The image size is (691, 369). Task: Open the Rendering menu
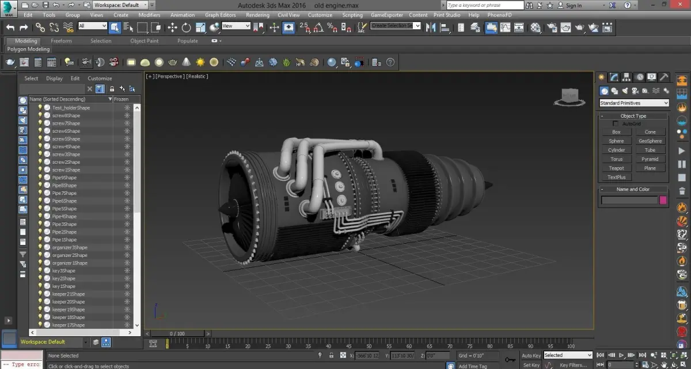tap(257, 15)
